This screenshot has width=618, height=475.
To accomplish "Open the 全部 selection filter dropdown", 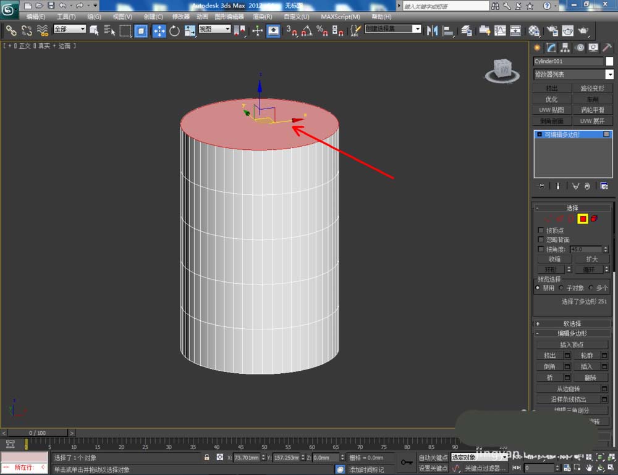I will coord(69,29).
